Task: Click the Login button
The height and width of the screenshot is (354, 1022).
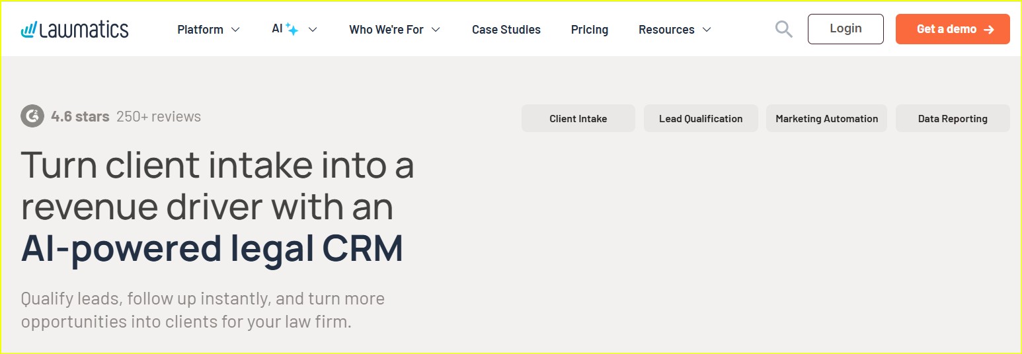Action: (x=845, y=29)
